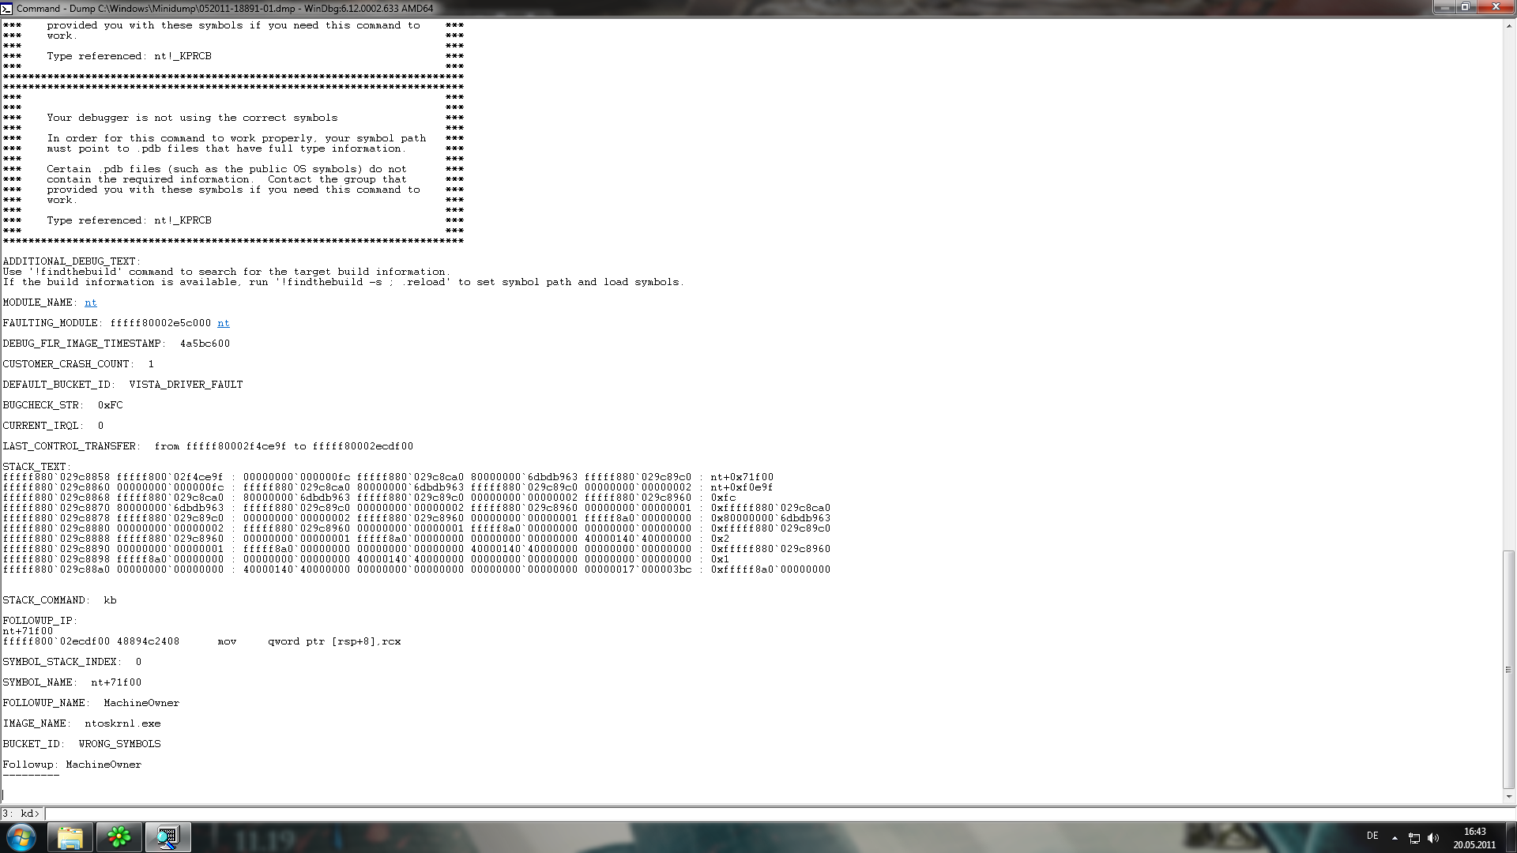1517x853 pixels.
Task: Click the WinDbg icon in the title bar
Action: (7, 8)
